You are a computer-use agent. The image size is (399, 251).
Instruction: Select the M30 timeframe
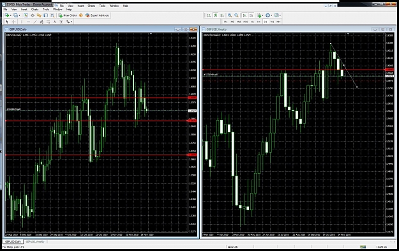(x=246, y=22)
